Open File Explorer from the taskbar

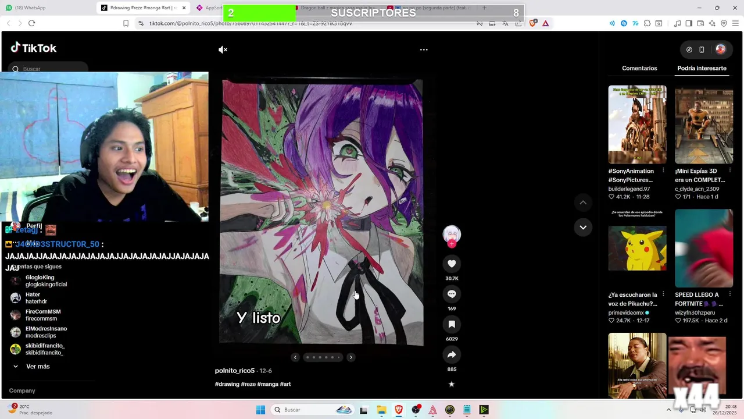coord(381,410)
